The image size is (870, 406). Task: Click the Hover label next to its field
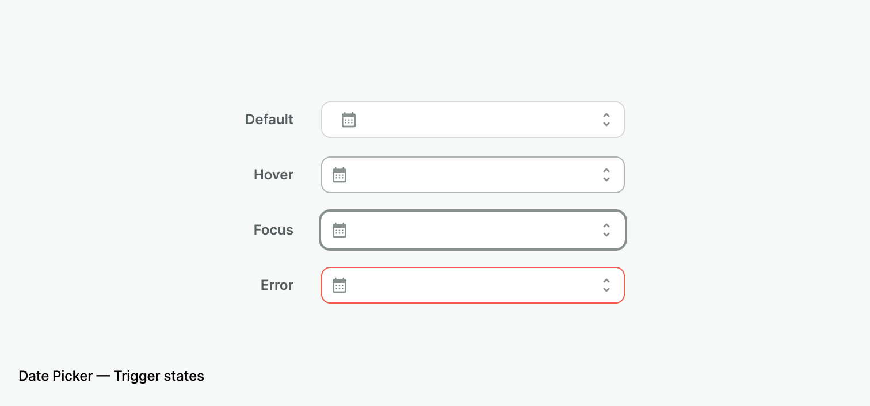pos(273,174)
